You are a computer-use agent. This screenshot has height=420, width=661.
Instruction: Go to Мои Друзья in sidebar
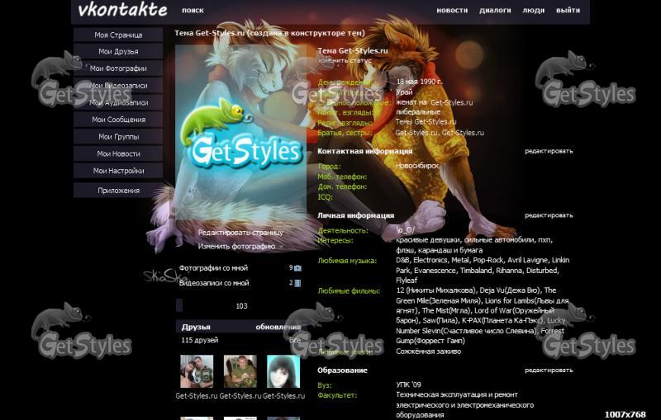tap(118, 52)
